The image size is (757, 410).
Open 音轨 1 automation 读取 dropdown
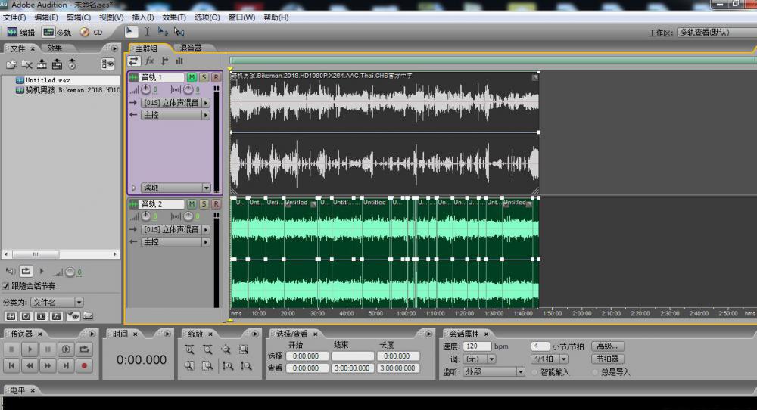176,188
